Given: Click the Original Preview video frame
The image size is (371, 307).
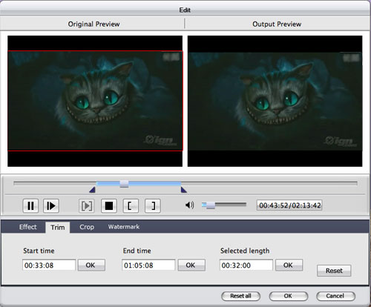Looking at the screenshot, I should (95, 101).
